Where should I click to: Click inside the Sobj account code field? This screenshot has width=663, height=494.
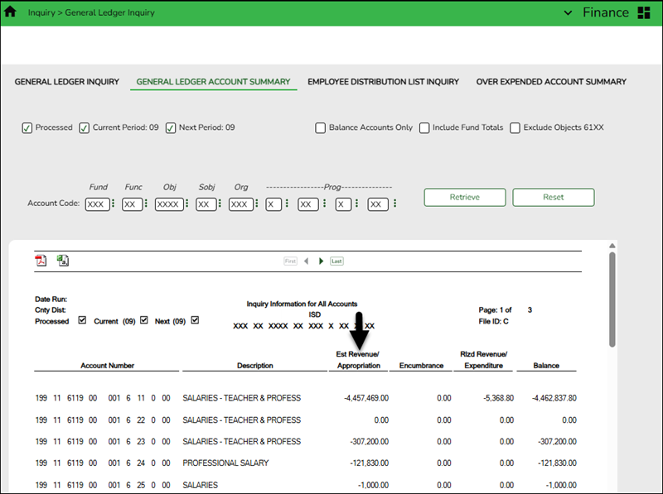point(206,204)
